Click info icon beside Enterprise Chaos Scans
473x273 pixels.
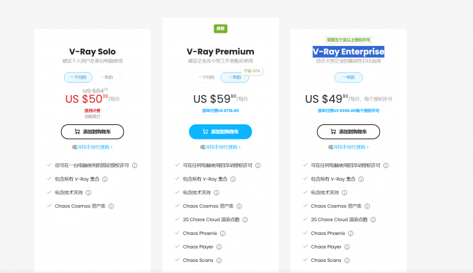347,260
